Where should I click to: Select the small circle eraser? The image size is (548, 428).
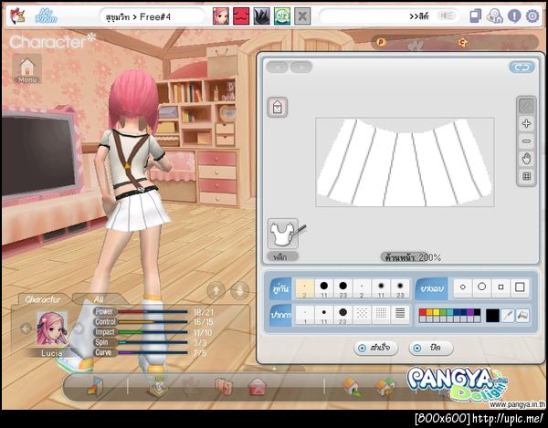[x=463, y=287]
